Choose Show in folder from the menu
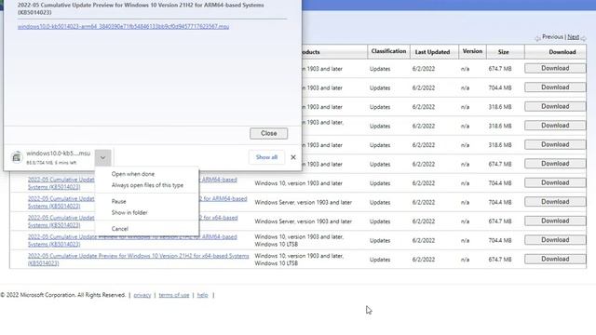Image resolution: width=596 pixels, height=335 pixels. point(129,213)
